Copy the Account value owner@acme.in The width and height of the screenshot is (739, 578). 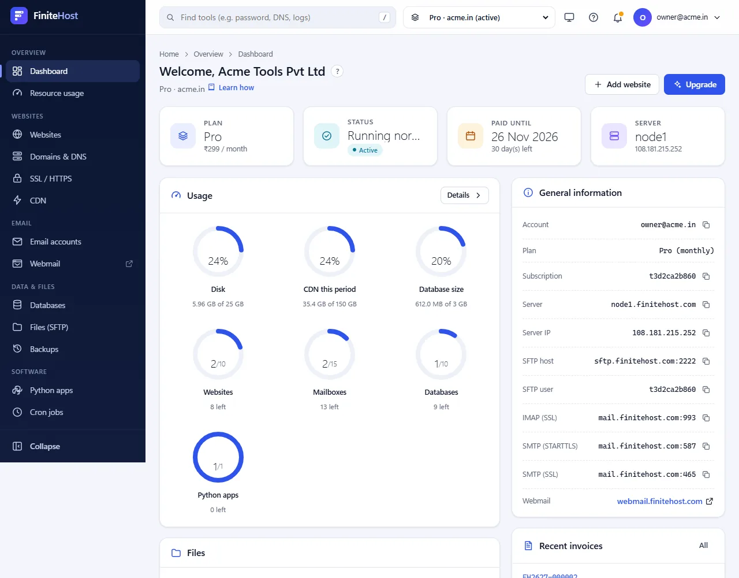[x=706, y=225]
